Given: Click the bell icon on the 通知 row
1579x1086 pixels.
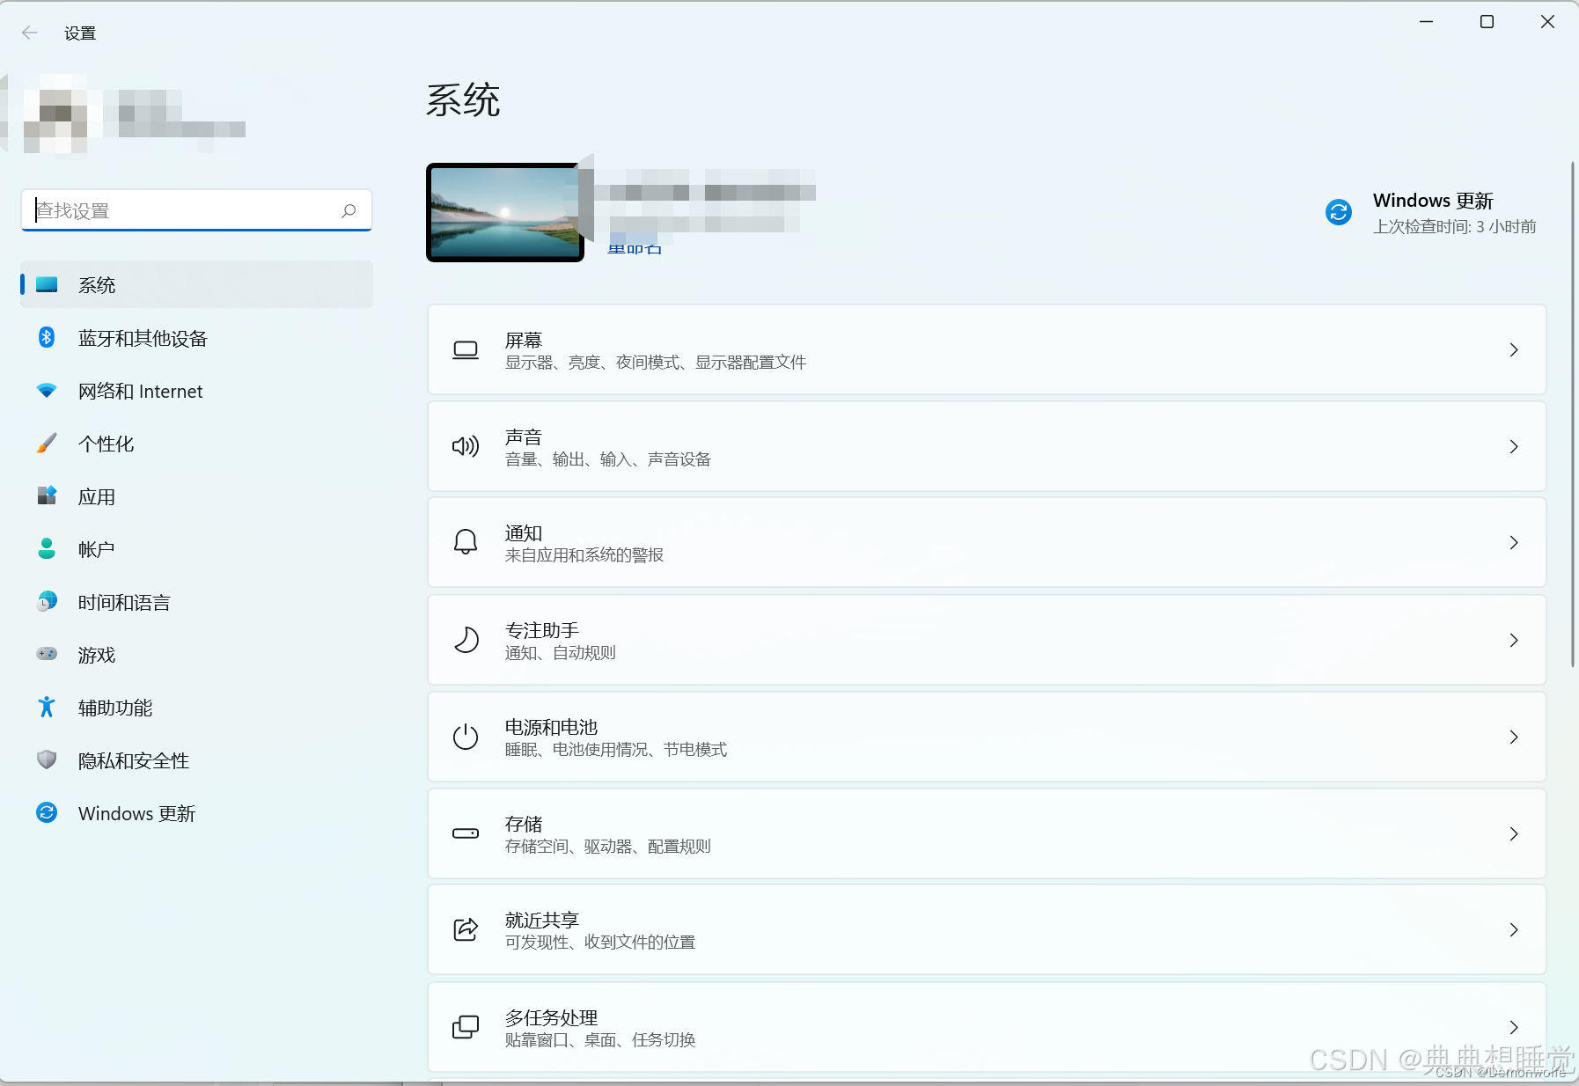Looking at the screenshot, I should click(x=466, y=542).
